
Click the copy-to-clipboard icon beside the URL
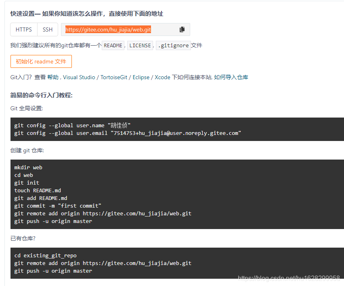pos(182,29)
